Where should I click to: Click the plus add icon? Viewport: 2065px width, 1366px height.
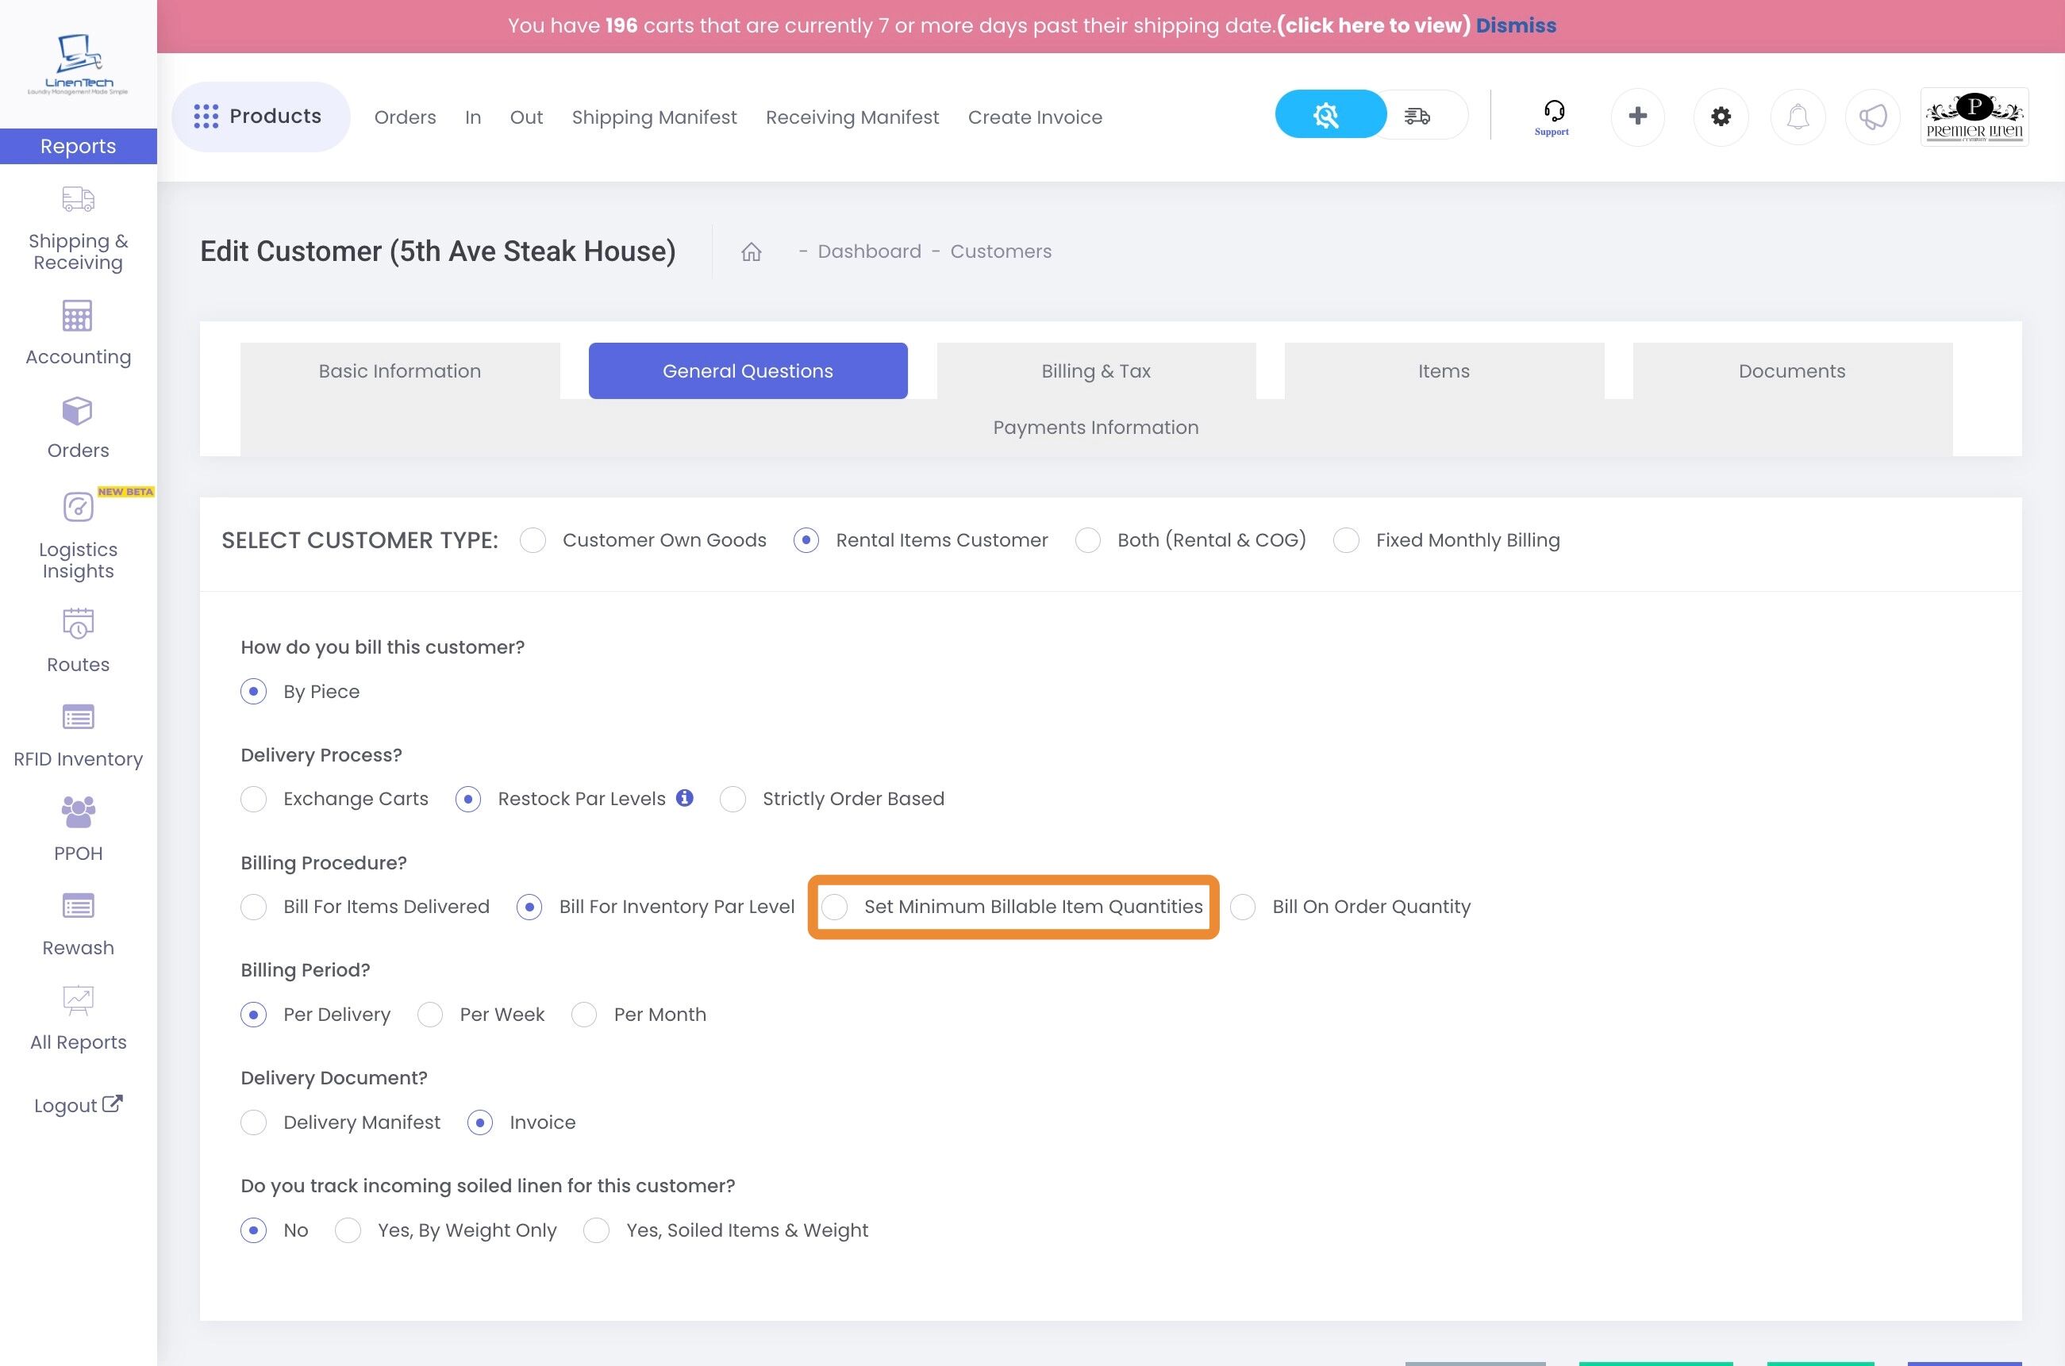[1637, 116]
